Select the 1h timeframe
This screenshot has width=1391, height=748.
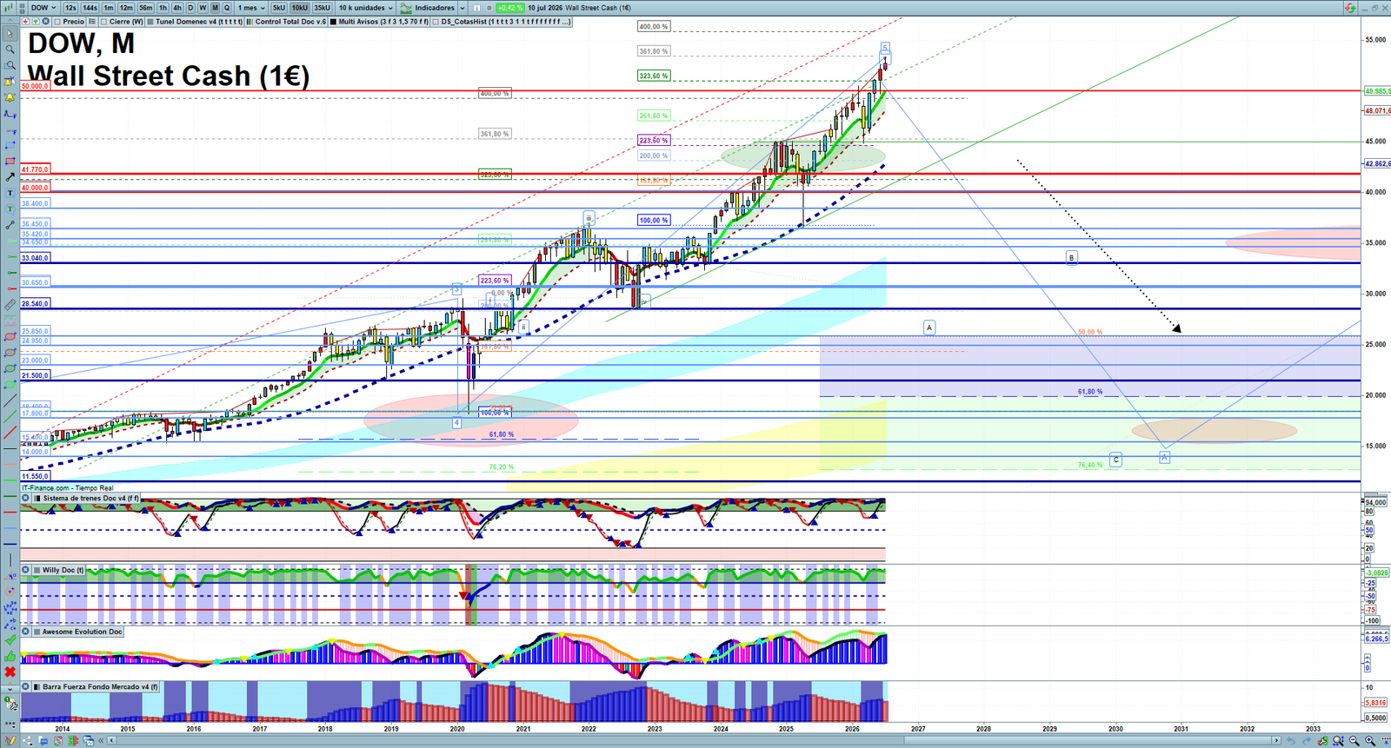[x=163, y=8]
